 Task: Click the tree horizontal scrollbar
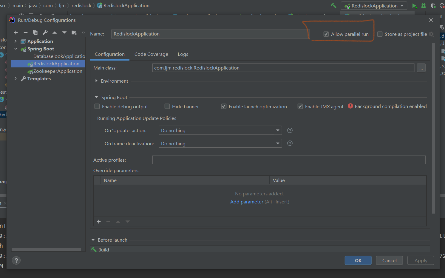(x=46, y=249)
